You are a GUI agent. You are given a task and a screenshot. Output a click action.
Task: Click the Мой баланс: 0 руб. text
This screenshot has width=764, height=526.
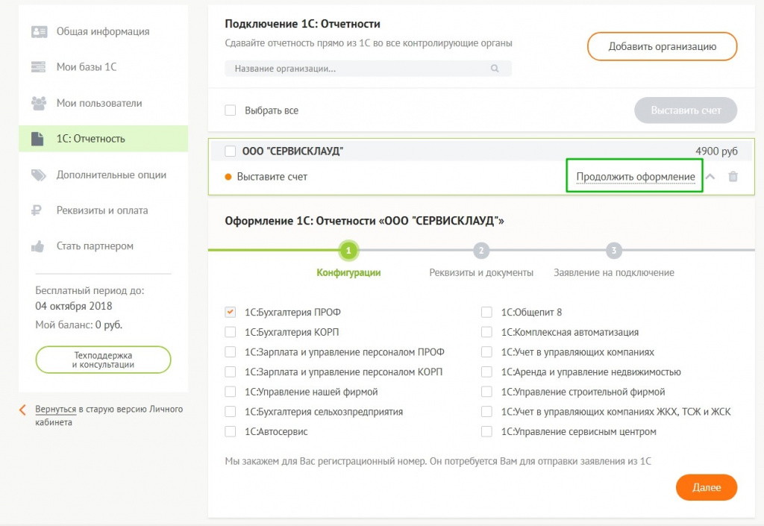79,325
